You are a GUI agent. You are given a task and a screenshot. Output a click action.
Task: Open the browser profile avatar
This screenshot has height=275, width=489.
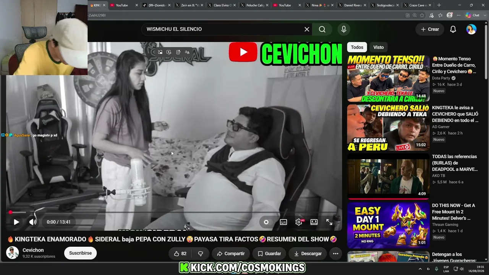(450, 15)
